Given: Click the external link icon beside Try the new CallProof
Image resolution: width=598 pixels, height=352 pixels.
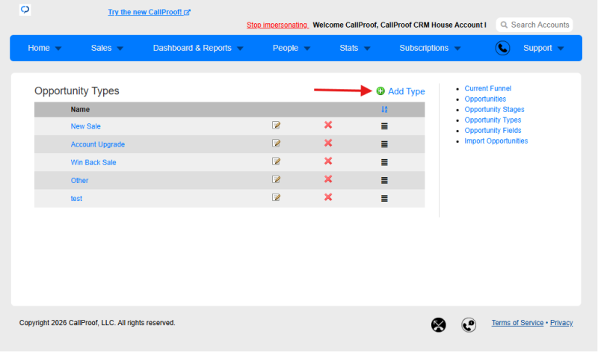Looking at the screenshot, I should pyautogui.click(x=187, y=12).
